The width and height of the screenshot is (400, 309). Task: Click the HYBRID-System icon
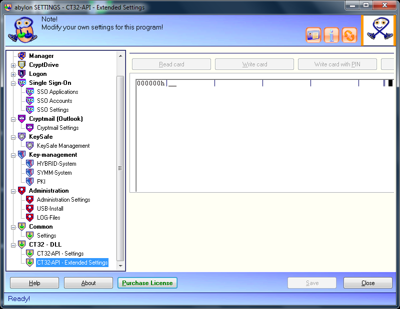click(x=30, y=164)
